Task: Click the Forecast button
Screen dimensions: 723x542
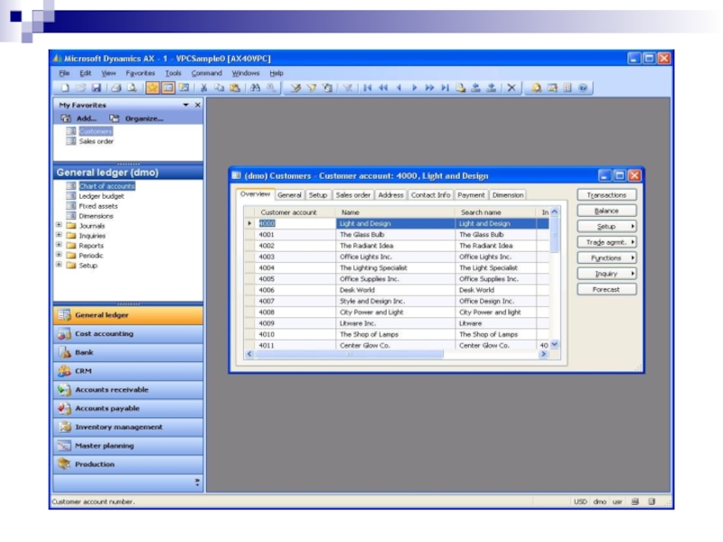Action: point(606,289)
